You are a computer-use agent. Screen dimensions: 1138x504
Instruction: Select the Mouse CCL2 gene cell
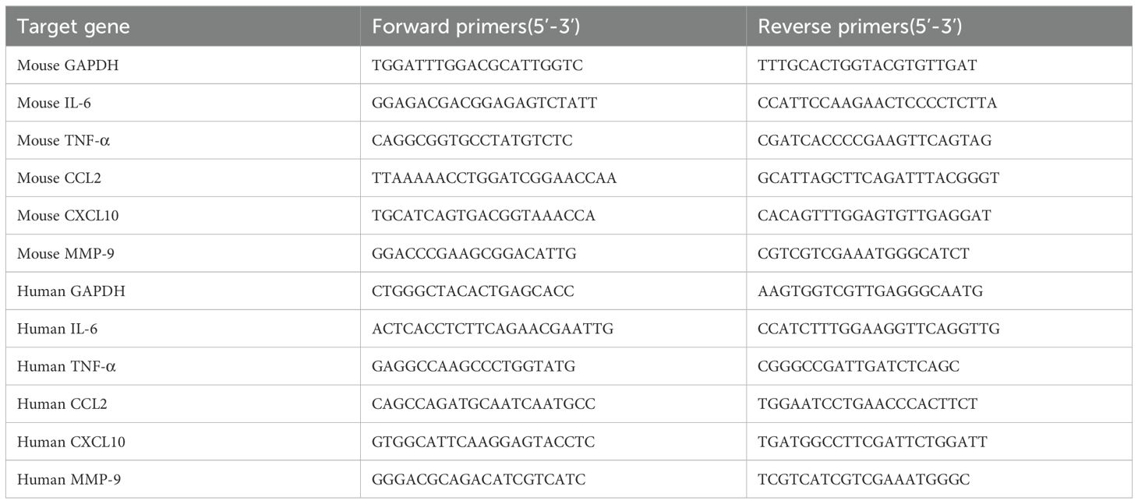[x=59, y=178]
